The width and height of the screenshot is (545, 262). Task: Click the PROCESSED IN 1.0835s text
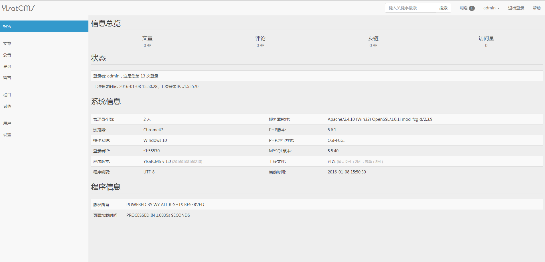158,215
